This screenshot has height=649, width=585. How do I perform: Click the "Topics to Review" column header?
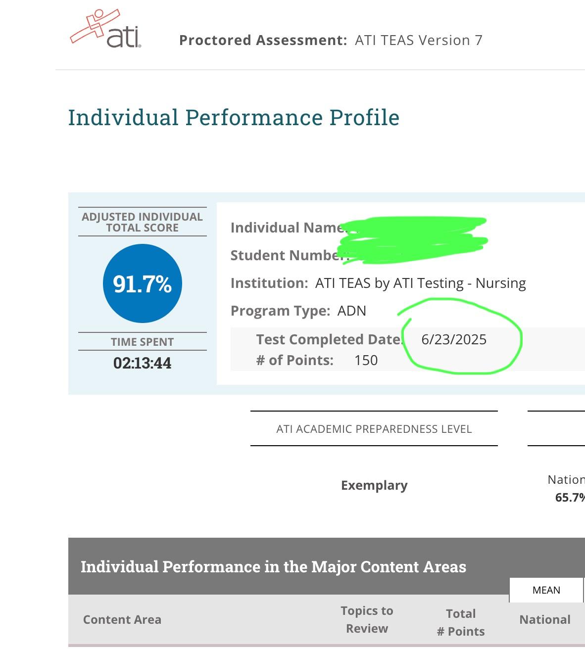click(367, 620)
